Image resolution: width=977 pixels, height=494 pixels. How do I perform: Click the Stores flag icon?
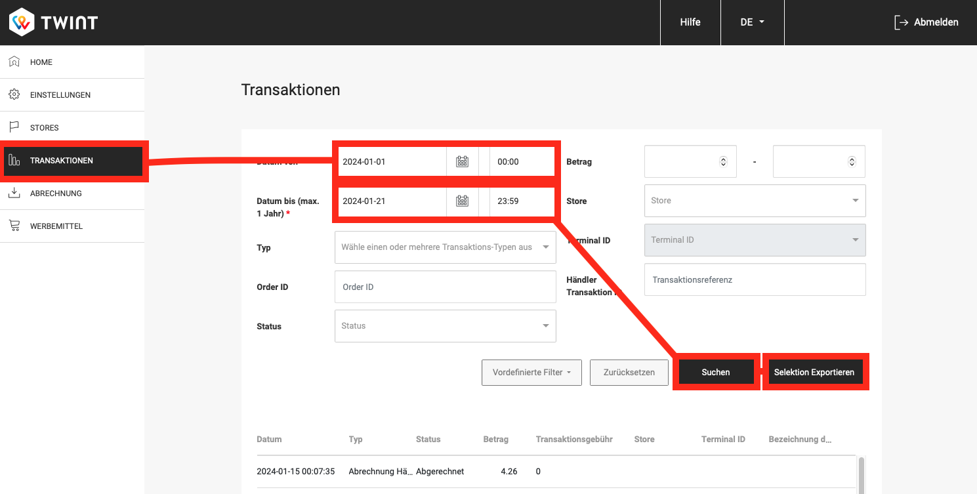click(x=14, y=127)
